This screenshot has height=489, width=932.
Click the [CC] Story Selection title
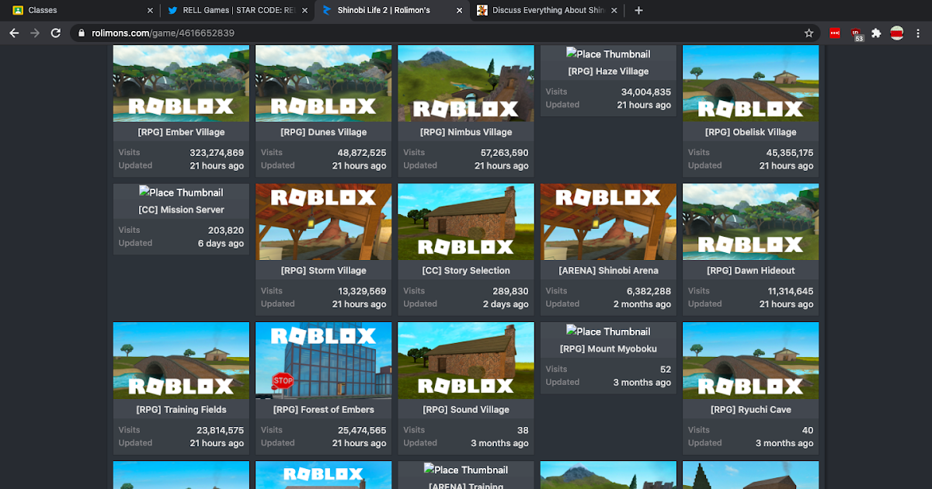[466, 271]
